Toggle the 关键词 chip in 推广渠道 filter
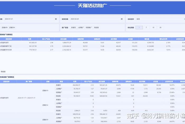 [x=73, y=27]
